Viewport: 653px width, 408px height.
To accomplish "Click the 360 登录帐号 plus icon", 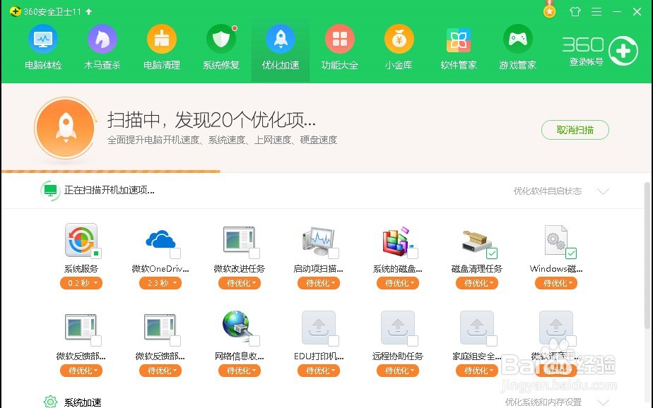I will [623, 51].
